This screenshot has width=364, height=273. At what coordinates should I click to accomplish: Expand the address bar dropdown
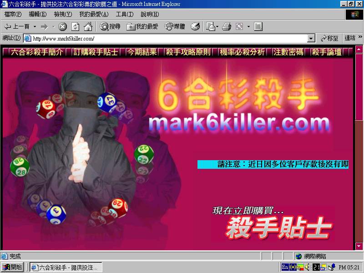click(x=311, y=39)
